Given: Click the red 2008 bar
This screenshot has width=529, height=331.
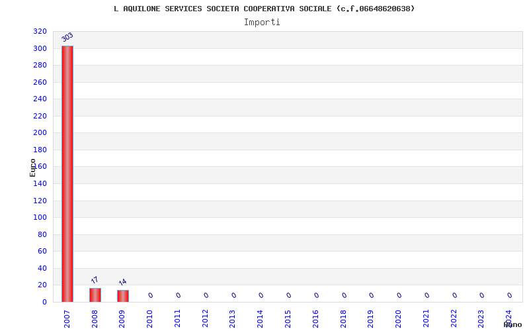Looking at the screenshot, I should pyautogui.click(x=95, y=295).
